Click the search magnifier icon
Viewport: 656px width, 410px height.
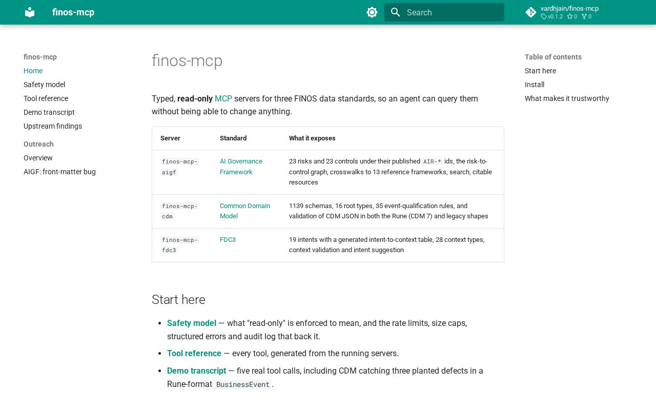(x=395, y=12)
